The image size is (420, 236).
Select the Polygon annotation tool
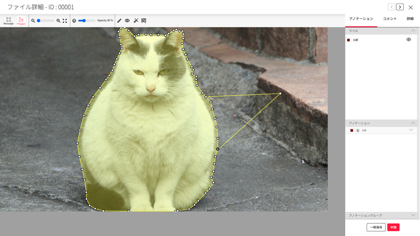(x=21, y=20)
